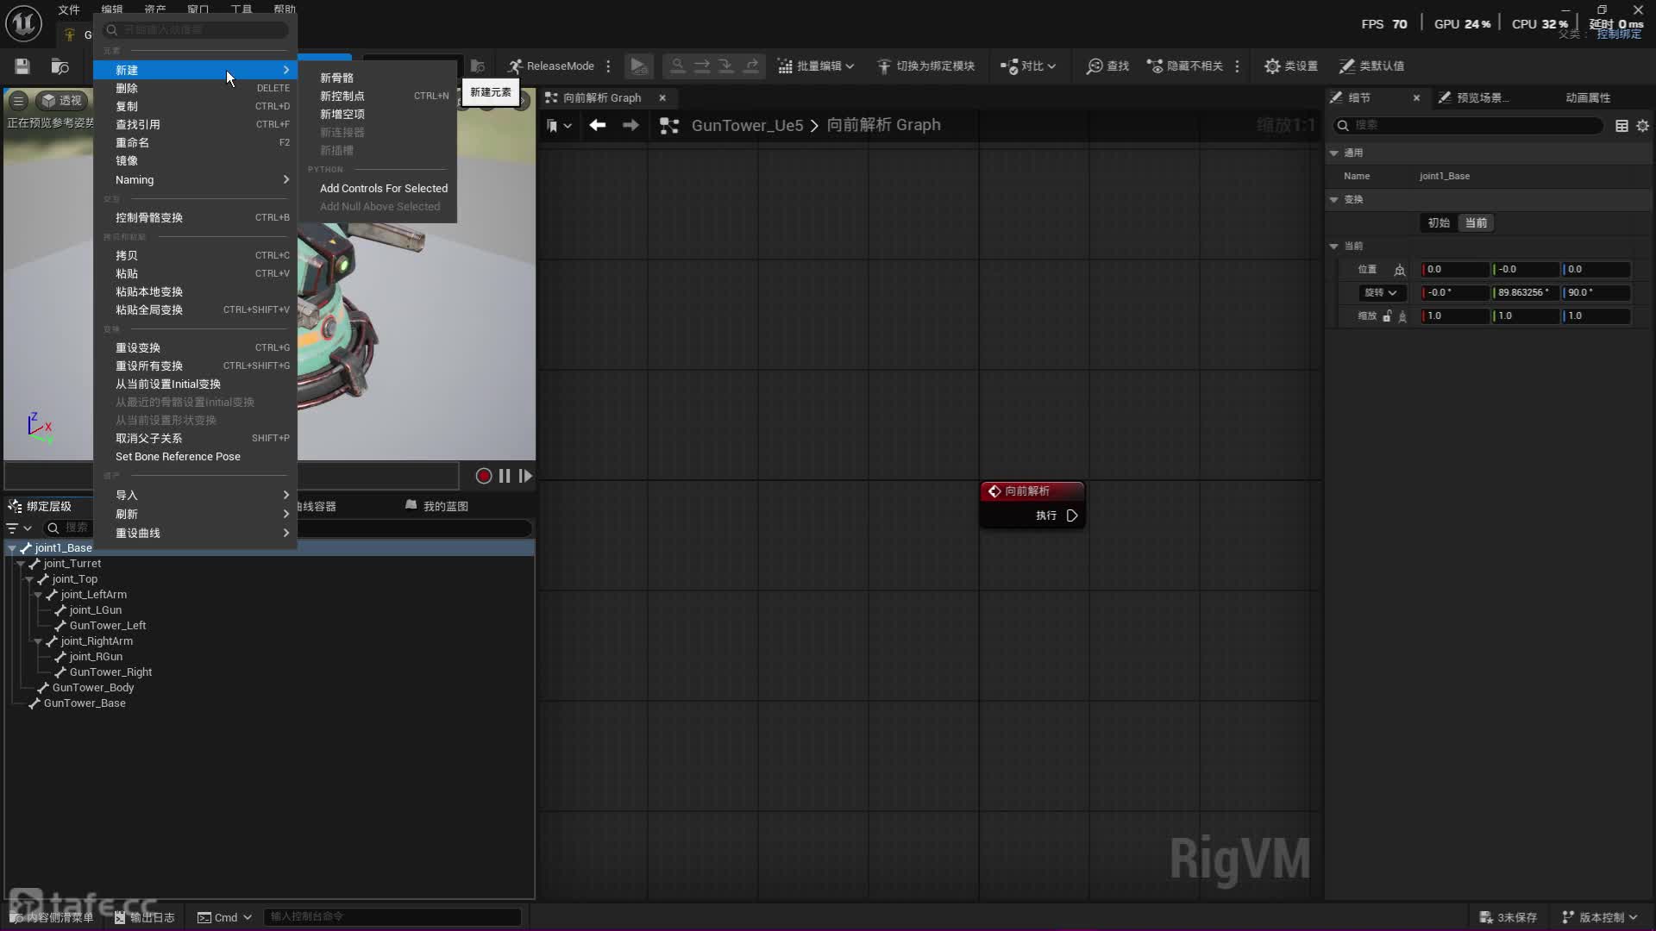Click Add Controls For Selected
The image size is (1656, 931).
click(383, 188)
